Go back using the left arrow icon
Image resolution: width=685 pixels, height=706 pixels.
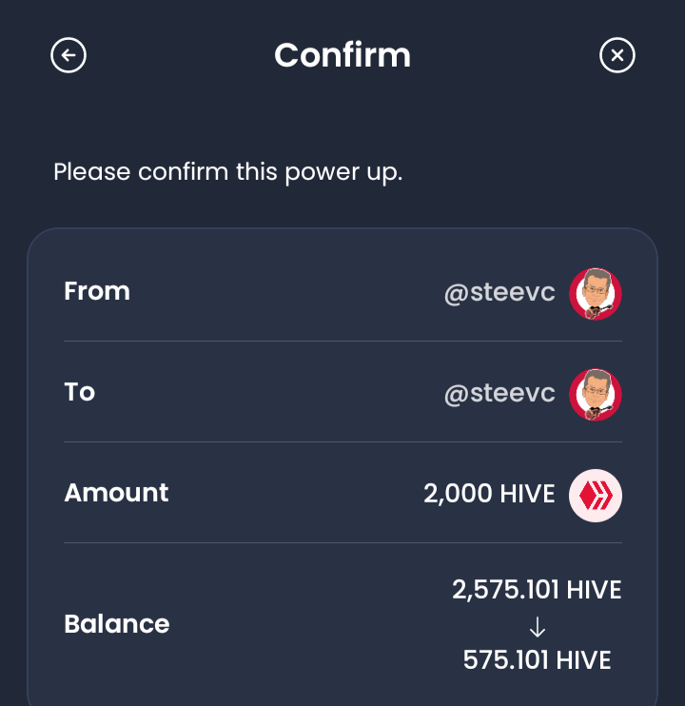tap(68, 56)
